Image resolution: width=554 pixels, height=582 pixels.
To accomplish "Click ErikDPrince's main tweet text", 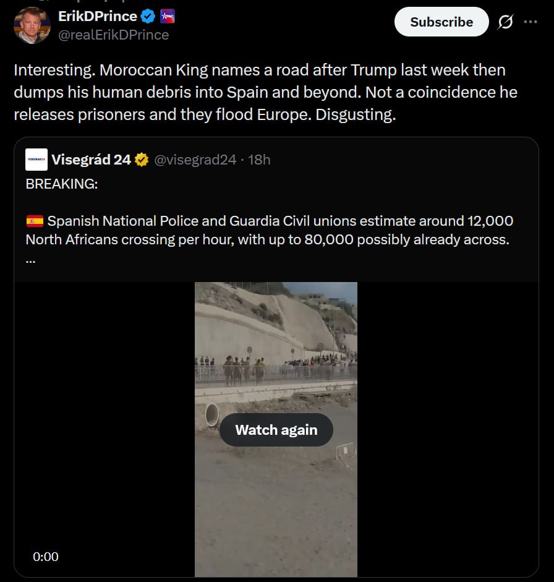I will coord(266,92).
